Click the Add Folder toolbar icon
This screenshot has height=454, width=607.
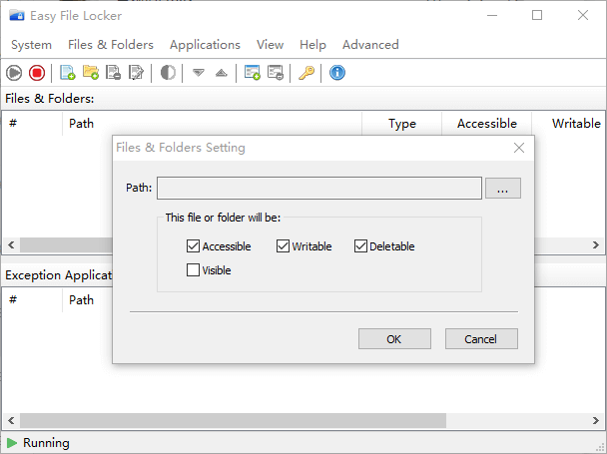(x=91, y=72)
